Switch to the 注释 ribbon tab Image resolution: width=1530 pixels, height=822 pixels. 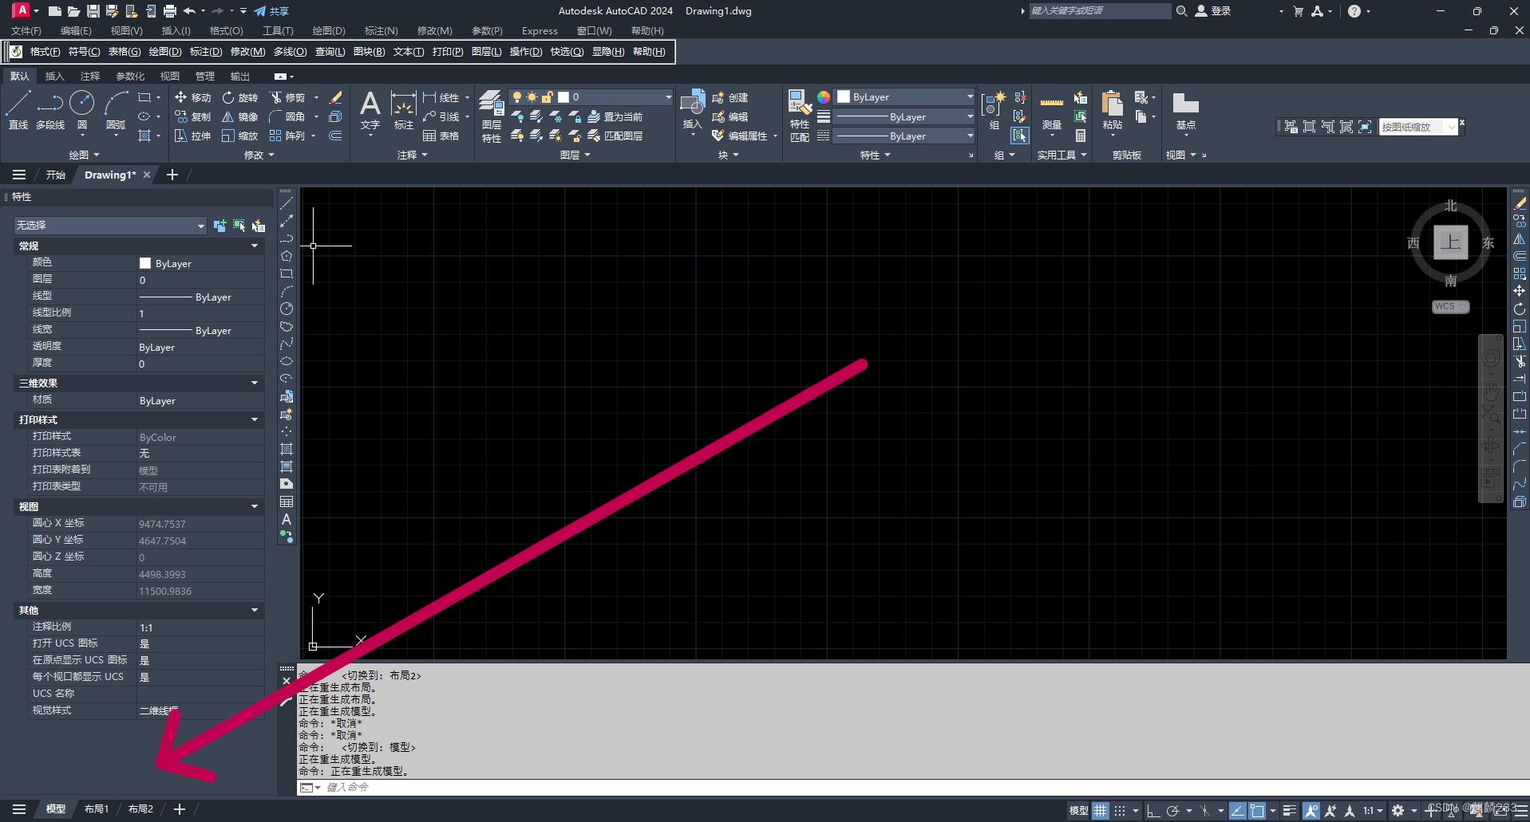click(90, 76)
